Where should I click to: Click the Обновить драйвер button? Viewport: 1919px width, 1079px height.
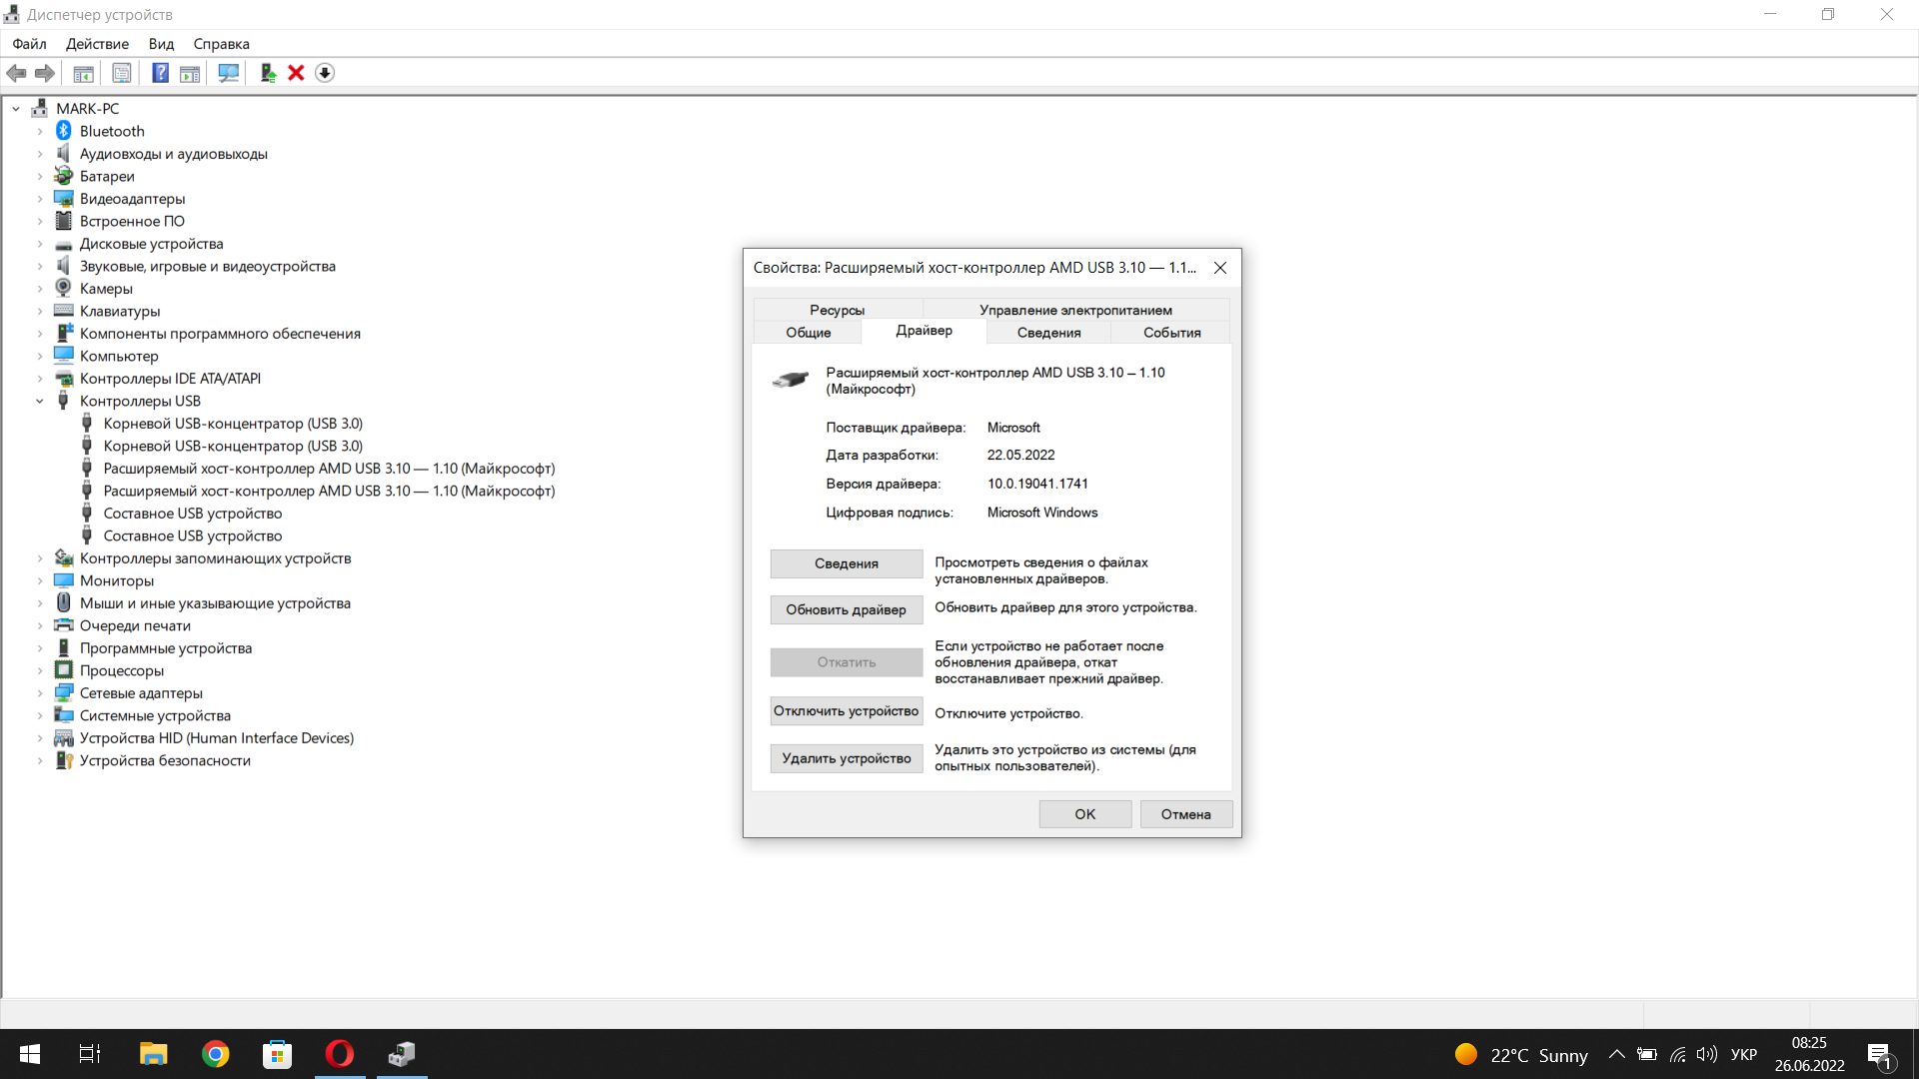click(846, 609)
